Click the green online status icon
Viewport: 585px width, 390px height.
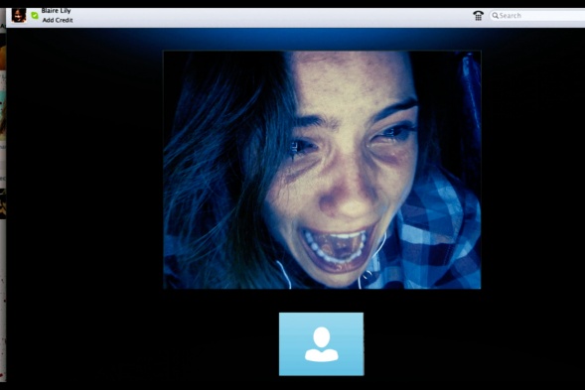tap(35, 15)
